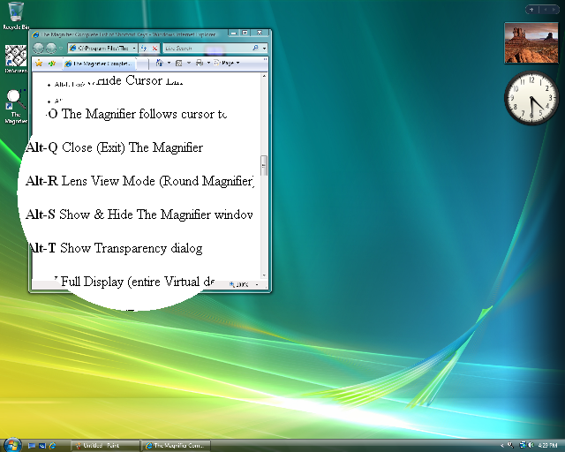The height and width of the screenshot is (452, 565).
Task: Click the desert slideshow sidebar gadget
Action: tap(531, 43)
